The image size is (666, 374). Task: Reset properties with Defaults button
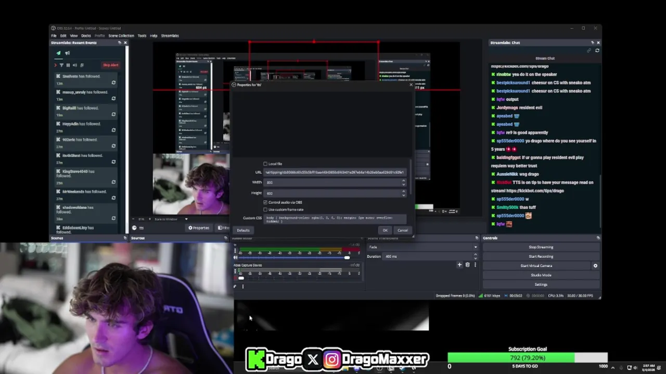click(x=243, y=231)
